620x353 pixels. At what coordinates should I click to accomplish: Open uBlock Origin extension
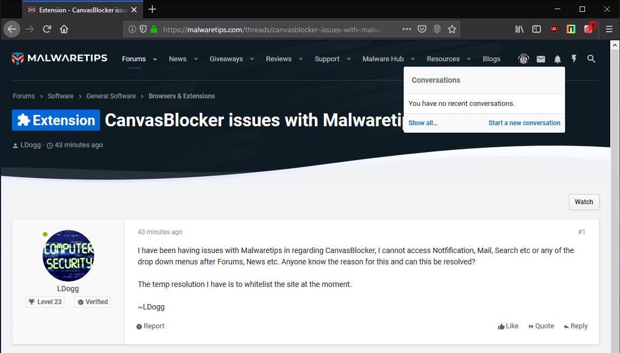pyautogui.click(x=554, y=29)
